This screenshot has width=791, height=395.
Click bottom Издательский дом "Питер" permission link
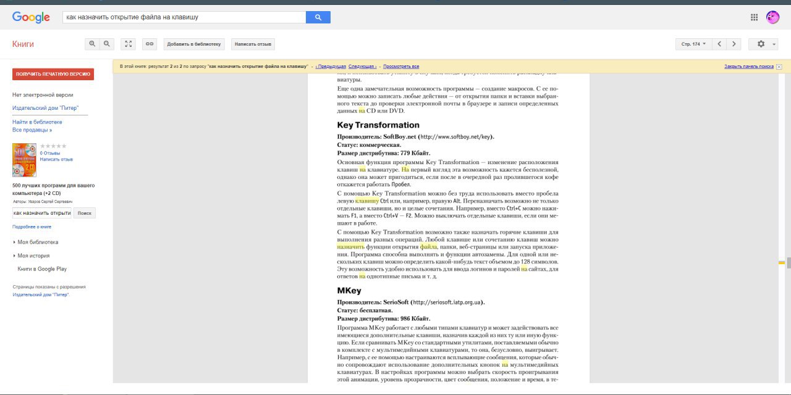click(x=41, y=295)
